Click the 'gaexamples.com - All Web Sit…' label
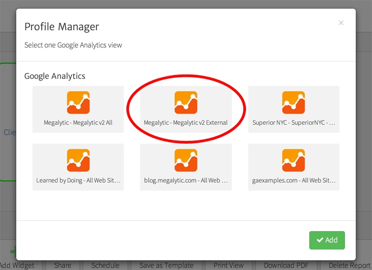The width and height of the screenshot is (372, 270). 294,180
